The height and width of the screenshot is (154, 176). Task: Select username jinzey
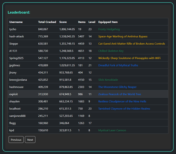[13, 72]
